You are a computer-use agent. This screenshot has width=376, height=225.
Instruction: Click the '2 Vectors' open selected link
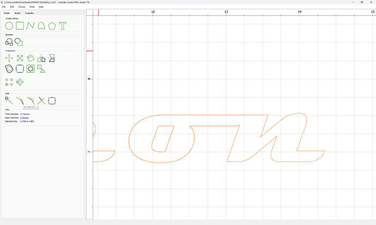point(25,117)
